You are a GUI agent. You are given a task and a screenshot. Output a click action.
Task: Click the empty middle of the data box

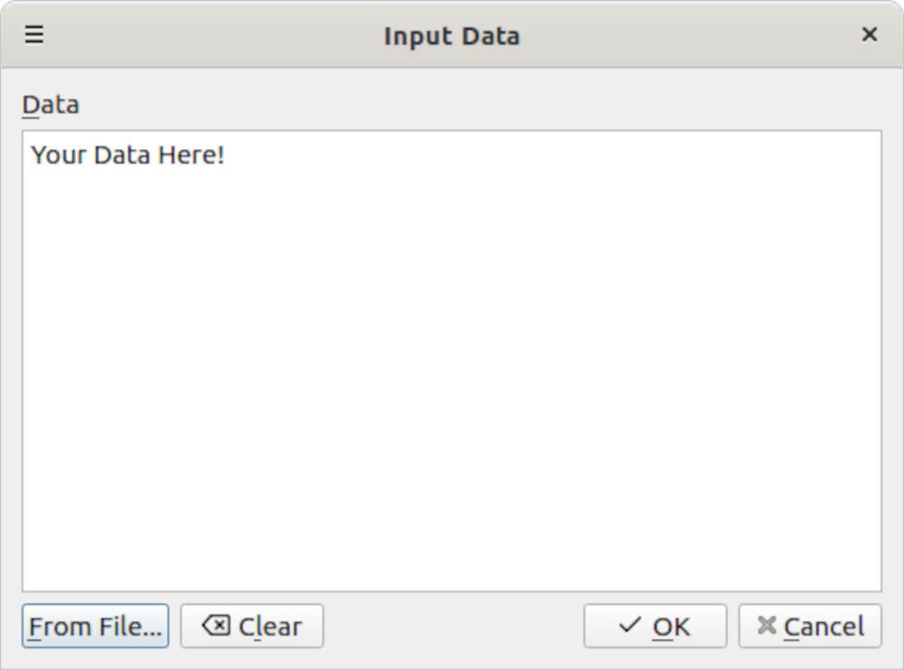[x=452, y=362]
